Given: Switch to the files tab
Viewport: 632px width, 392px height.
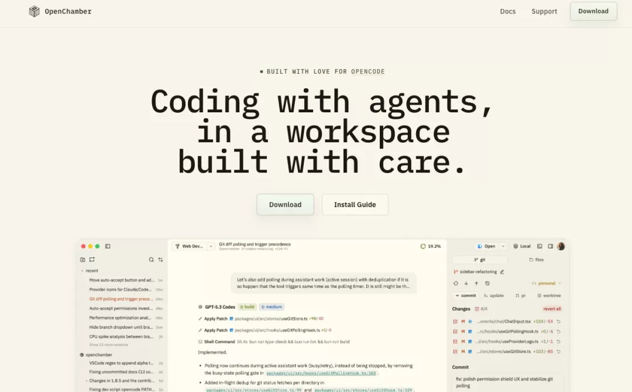Looking at the screenshot, I should [536, 260].
